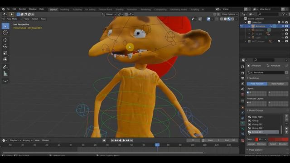290x163 pixels.
Task: Collapse the Collection tree in outliner
Action: pos(246,23)
